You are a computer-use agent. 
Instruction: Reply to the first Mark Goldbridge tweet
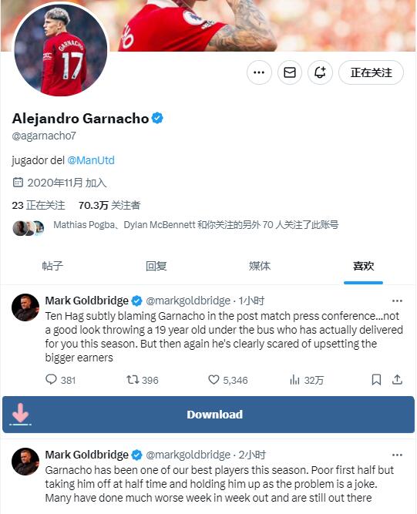[x=51, y=380]
